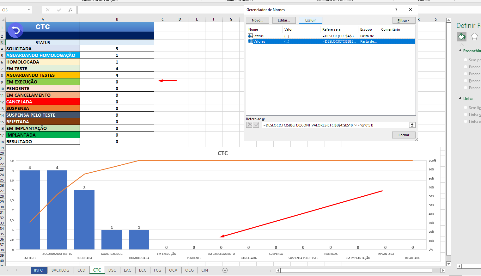This screenshot has height=276, width=481.
Task: Click the purple back-arrow icon beside CTC
Action: pyautogui.click(x=15, y=30)
